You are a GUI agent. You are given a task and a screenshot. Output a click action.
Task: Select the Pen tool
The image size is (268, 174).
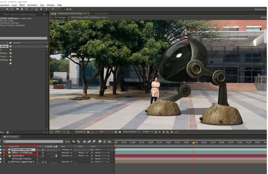coord(22,9)
